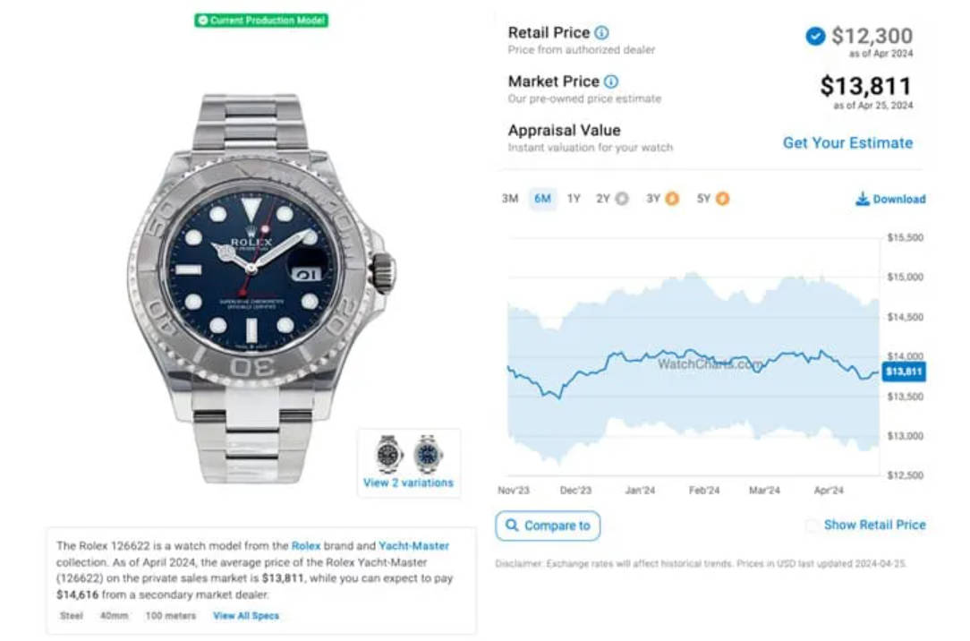This screenshot has height=641, width=970.
Task: Select the 3M time range
Action: point(510,199)
